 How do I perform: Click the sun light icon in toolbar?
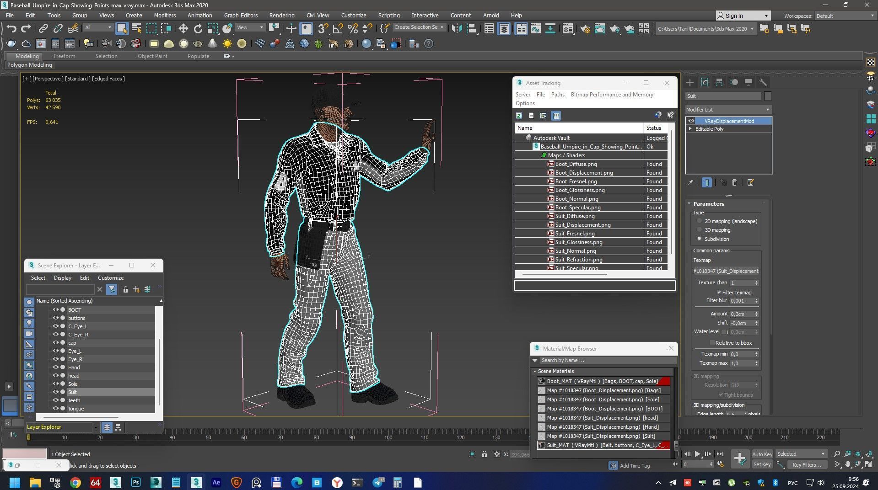(x=227, y=44)
